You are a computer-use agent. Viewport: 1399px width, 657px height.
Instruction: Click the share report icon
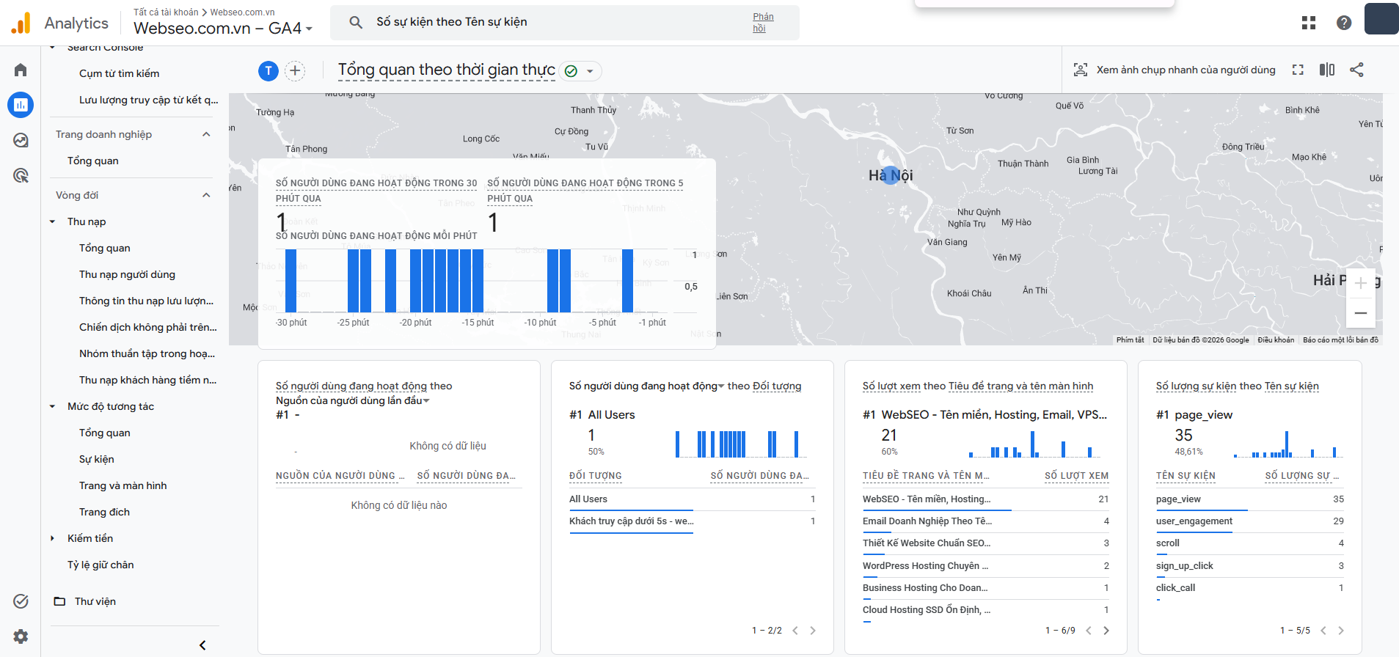[x=1356, y=70]
